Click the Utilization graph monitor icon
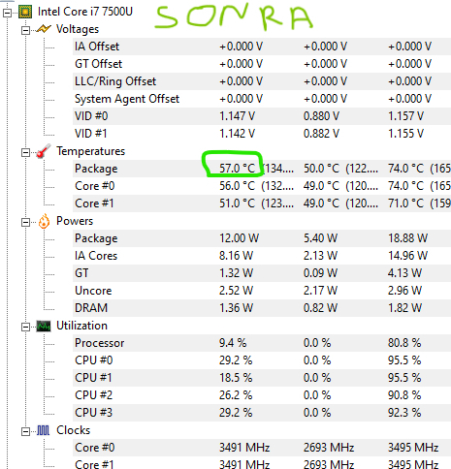The width and height of the screenshot is (451, 469). click(44, 326)
